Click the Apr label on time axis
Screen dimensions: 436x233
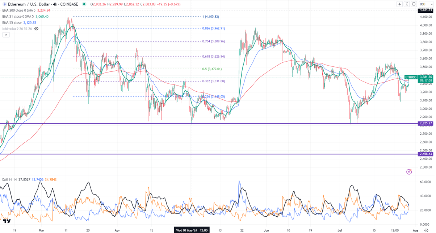click(x=117, y=230)
